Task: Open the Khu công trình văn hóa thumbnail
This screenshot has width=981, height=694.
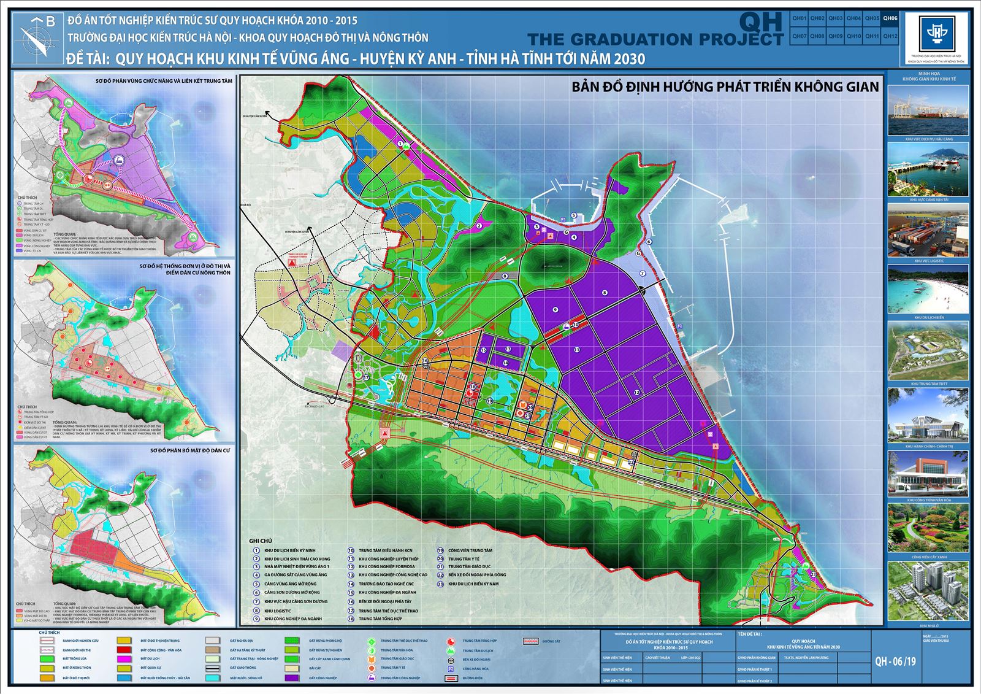Action: (928, 473)
